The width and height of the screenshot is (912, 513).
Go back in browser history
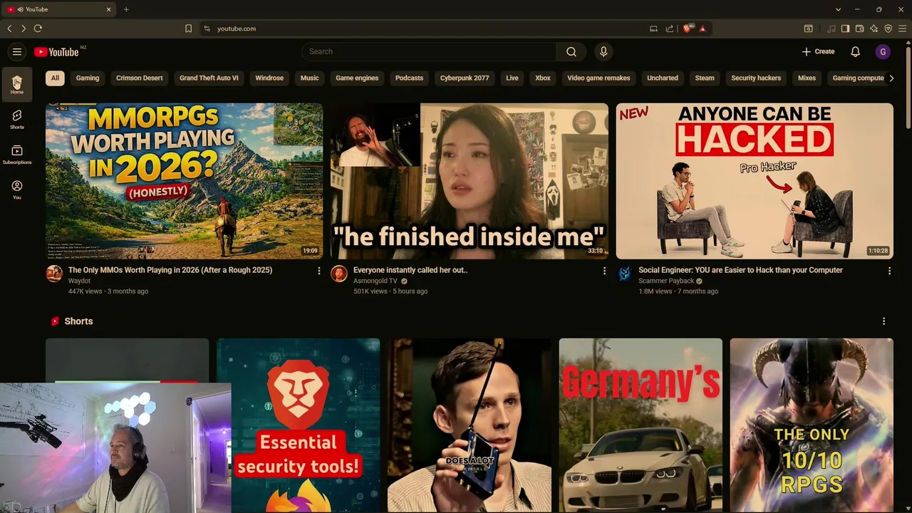tap(9, 28)
